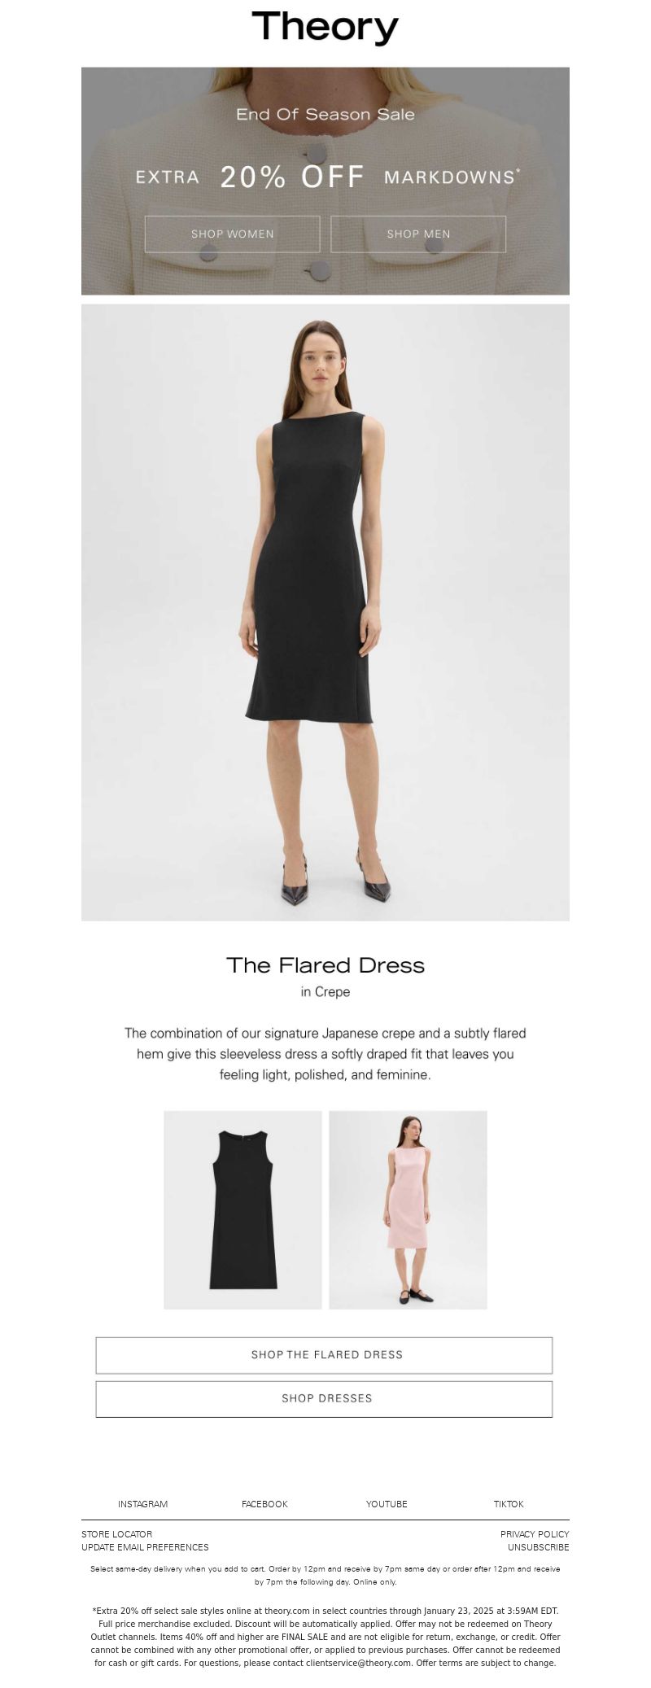Screen dimensions: 651x1688
Task: Open the Shop Men button
Action: pyautogui.click(x=418, y=234)
